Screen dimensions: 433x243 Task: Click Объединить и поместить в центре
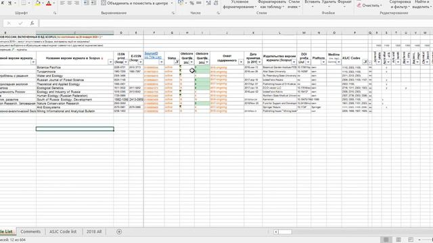[x=135, y=3]
